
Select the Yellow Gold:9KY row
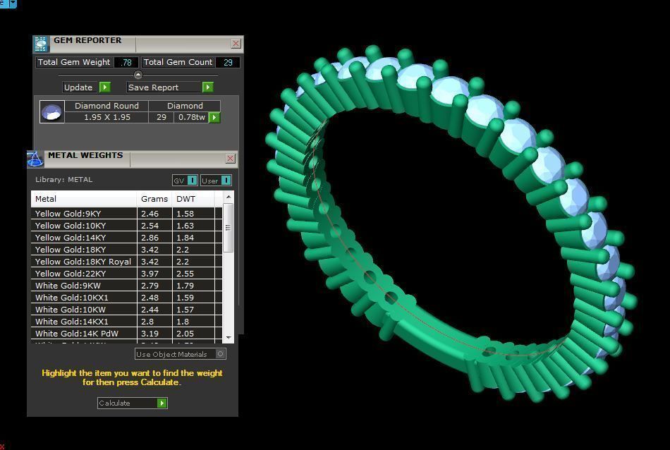point(126,213)
